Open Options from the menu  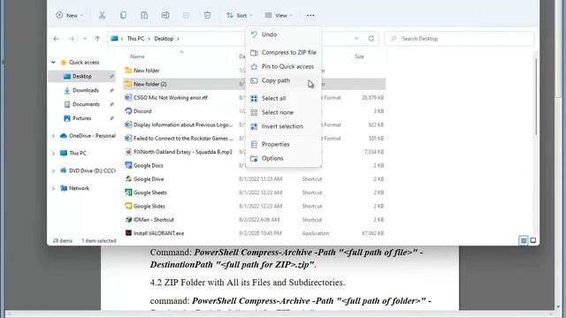[x=283, y=158]
